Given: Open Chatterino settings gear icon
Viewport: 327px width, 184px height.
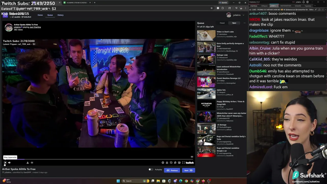Looking at the screenshot, I should point(307,2).
